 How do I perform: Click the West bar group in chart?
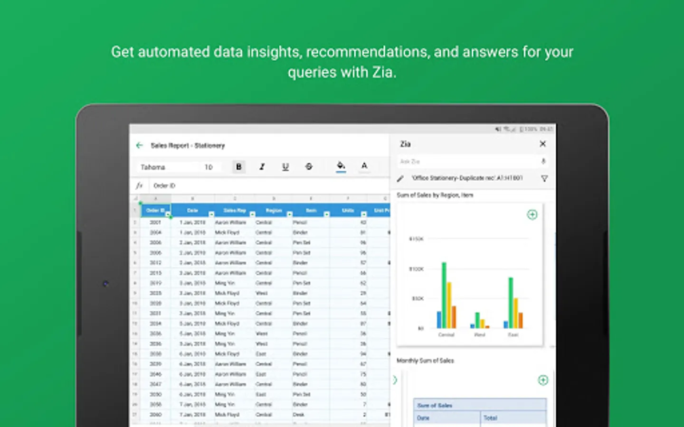(480, 320)
